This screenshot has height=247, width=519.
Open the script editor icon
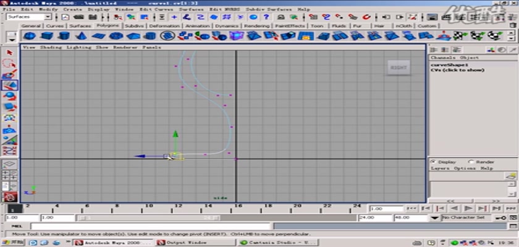point(513,226)
